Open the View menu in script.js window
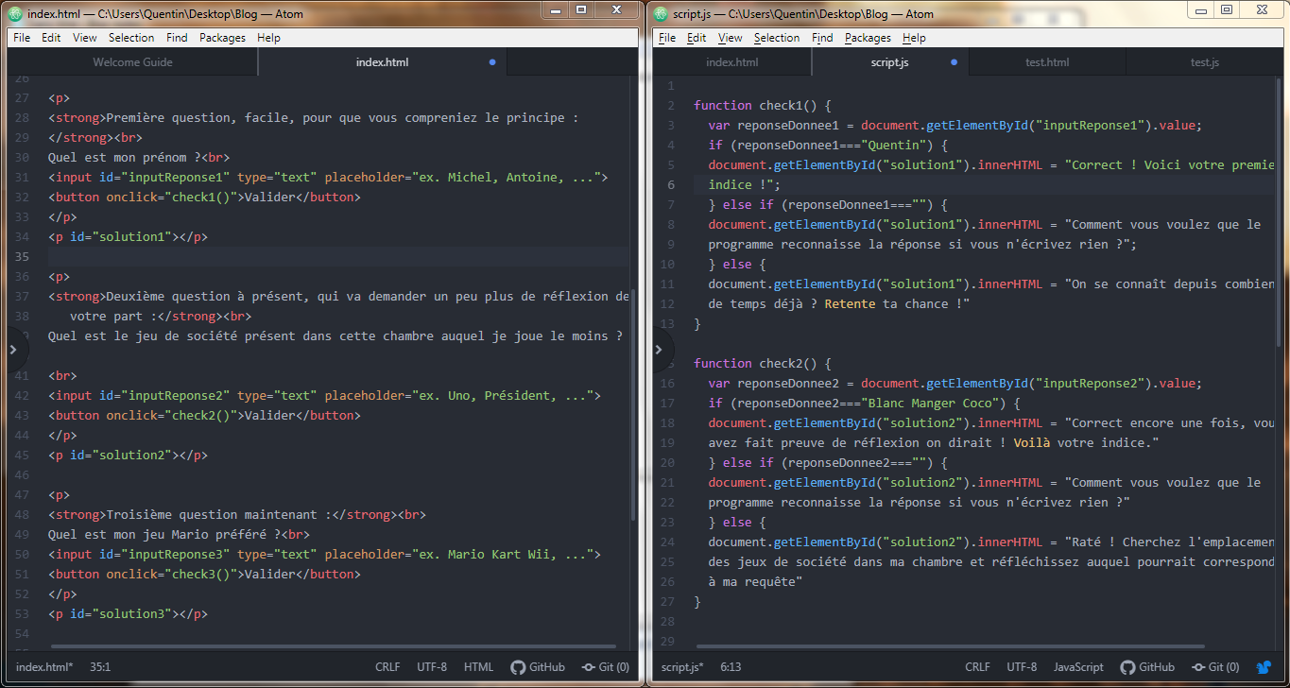 coord(731,38)
